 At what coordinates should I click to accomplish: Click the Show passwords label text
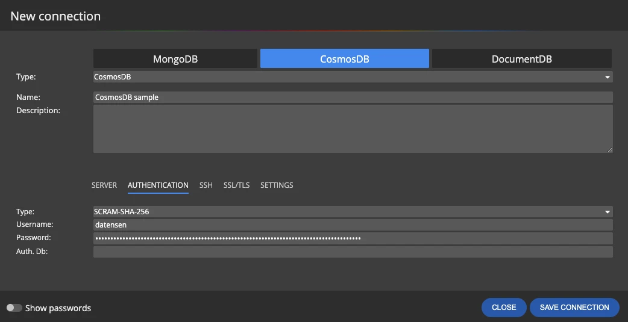coord(58,308)
